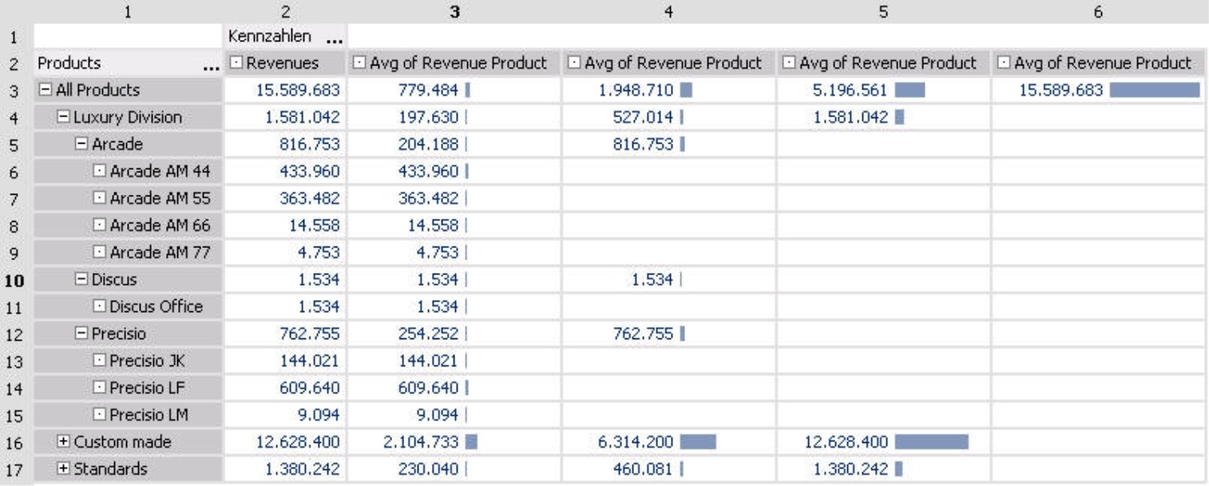Collapse the Discus product group

(81, 279)
